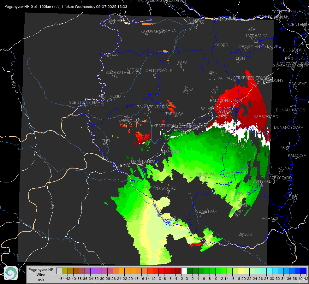Click the OROSZLANY city label
This screenshot has width=309, height=284.
click(x=251, y=46)
